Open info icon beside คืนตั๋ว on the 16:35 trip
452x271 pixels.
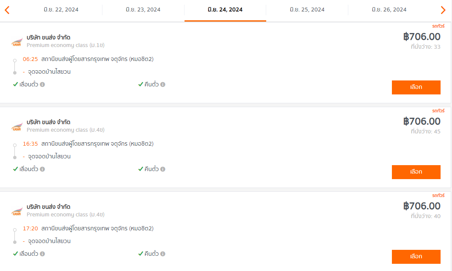pyautogui.click(x=163, y=169)
